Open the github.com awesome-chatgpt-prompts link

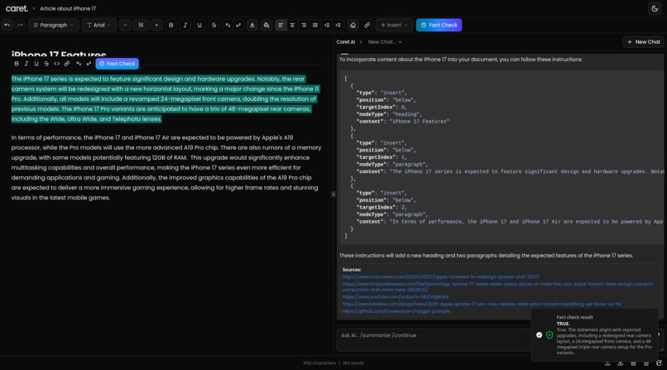click(396, 311)
